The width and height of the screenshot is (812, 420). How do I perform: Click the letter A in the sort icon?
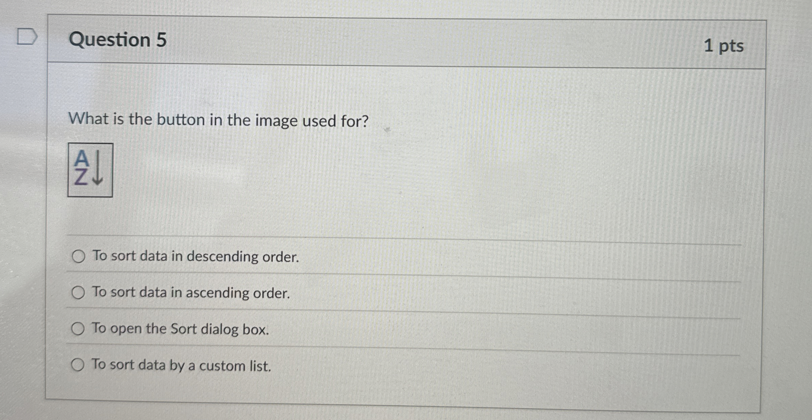[x=81, y=157]
